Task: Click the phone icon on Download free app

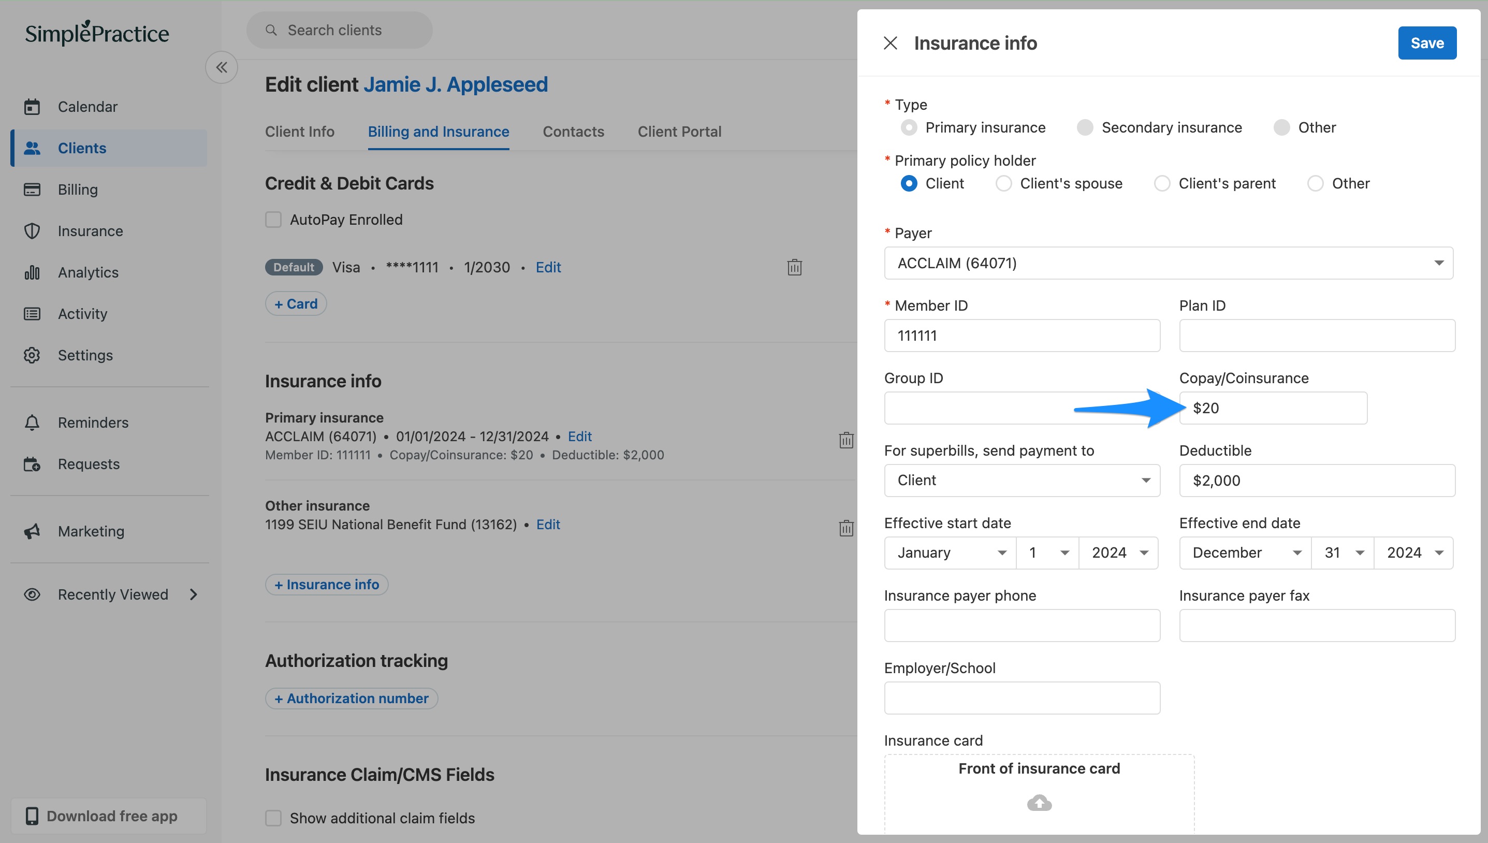Action: tap(32, 816)
